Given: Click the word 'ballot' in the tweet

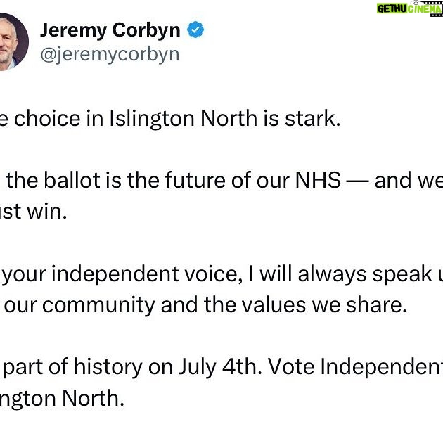Looking at the screenshot, I should (72, 180).
